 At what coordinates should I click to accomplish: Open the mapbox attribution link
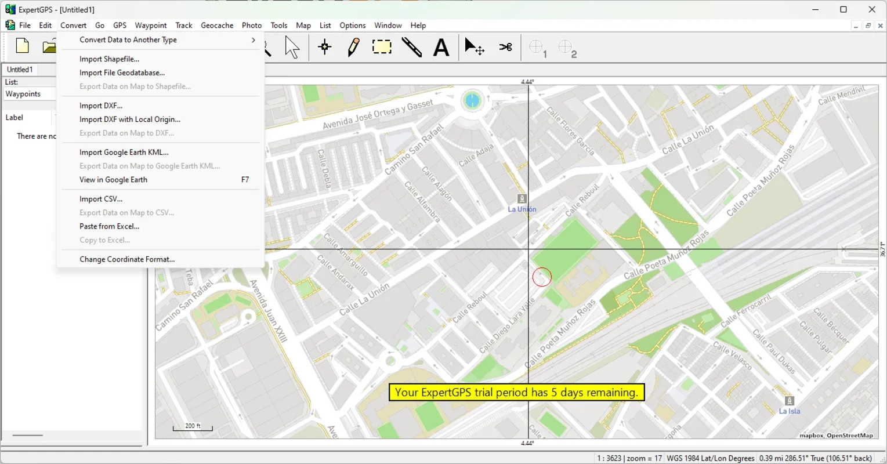pyautogui.click(x=811, y=436)
